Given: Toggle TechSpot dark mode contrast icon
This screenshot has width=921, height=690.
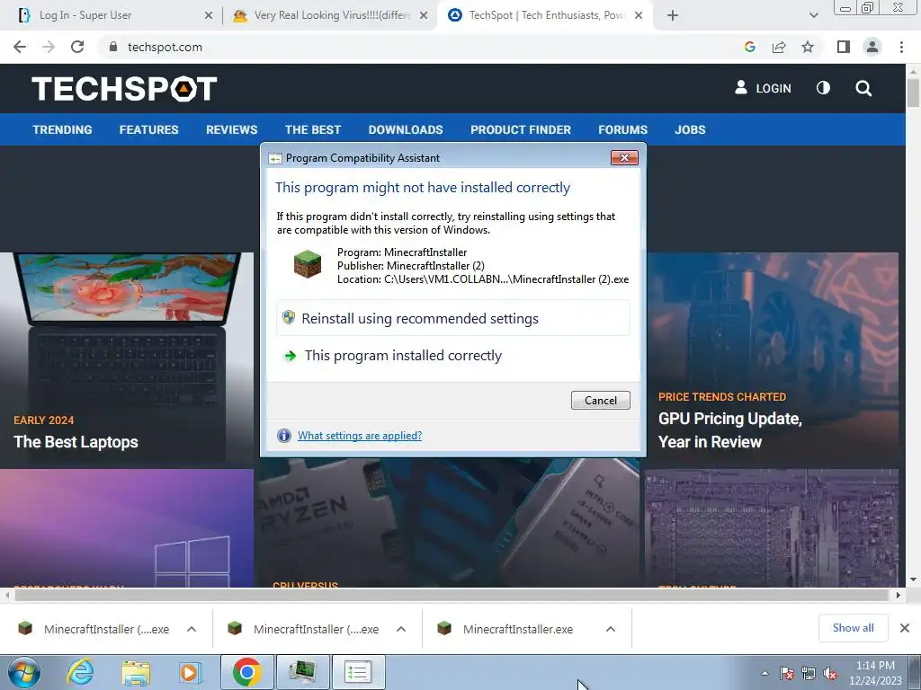Looking at the screenshot, I should (x=823, y=88).
